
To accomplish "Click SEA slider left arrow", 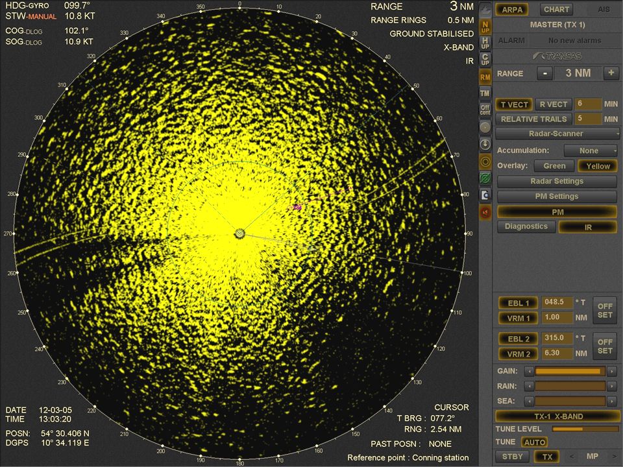I will [529, 401].
